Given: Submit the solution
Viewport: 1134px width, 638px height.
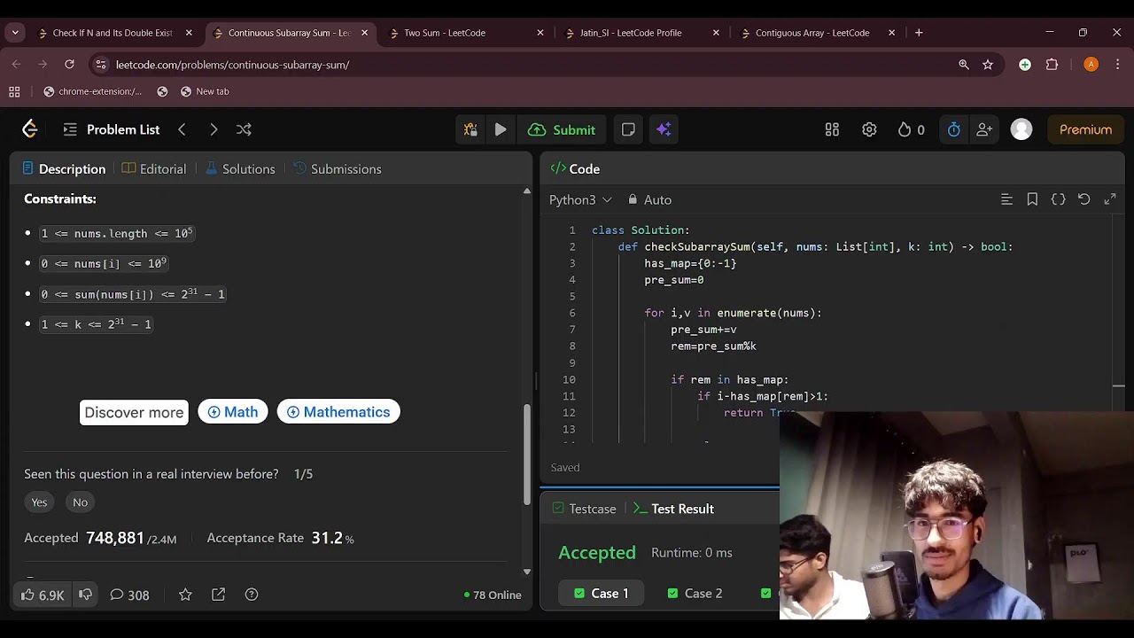Looking at the screenshot, I should coord(562,129).
